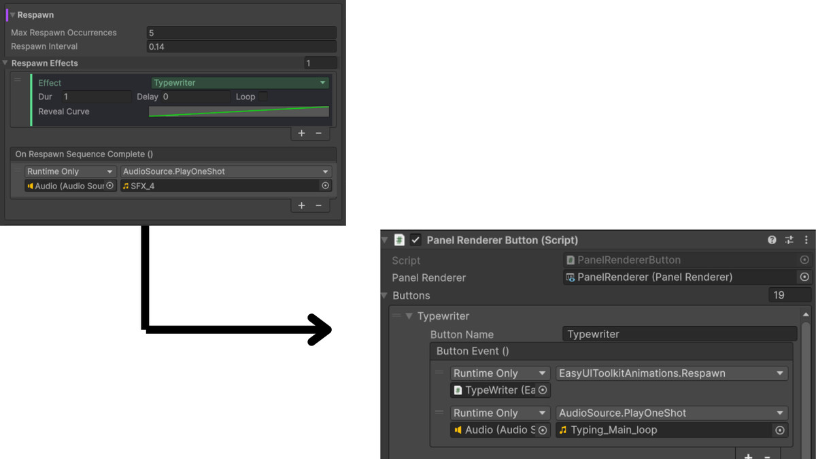
Task: Disable the Panel Renderer Button component checkbox
Action: pos(415,240)
